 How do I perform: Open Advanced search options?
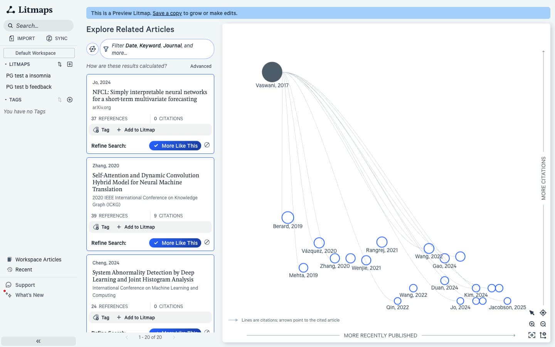point(201,66)
